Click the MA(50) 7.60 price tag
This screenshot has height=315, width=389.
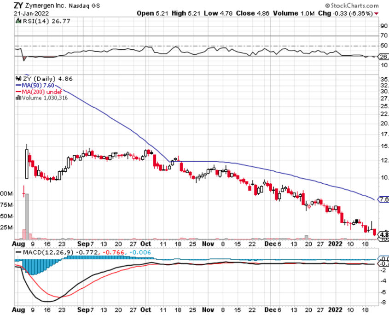(383, 199)
